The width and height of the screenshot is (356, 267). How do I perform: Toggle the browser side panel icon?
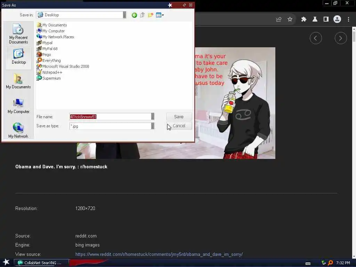coord(326,19)
